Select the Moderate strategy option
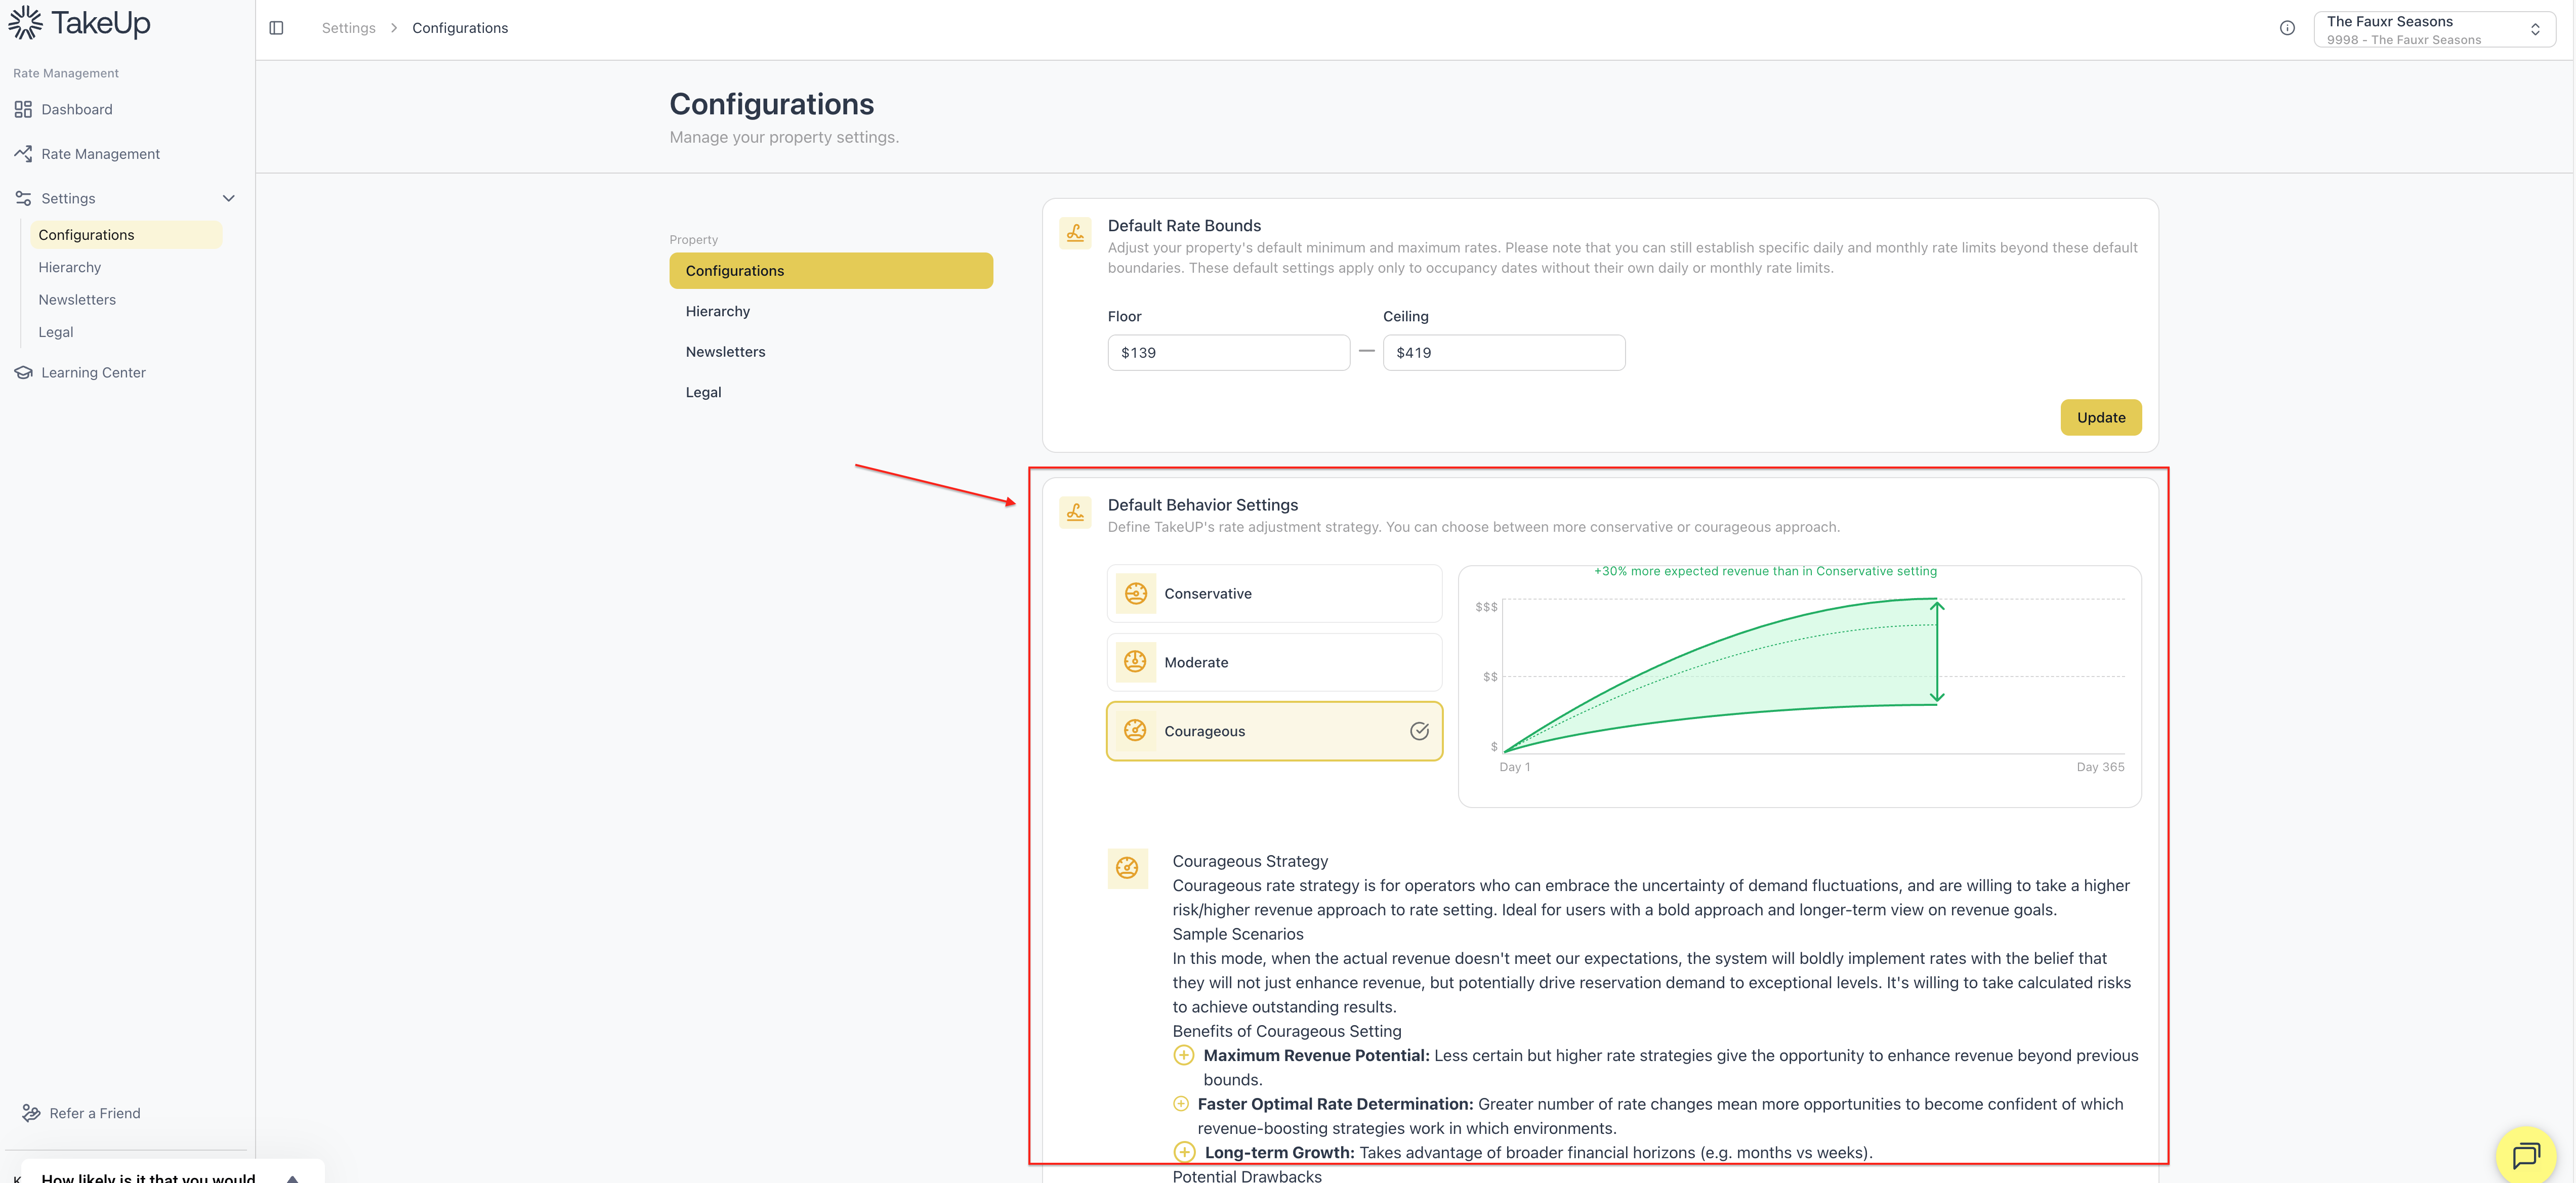 click(1274, 662)
